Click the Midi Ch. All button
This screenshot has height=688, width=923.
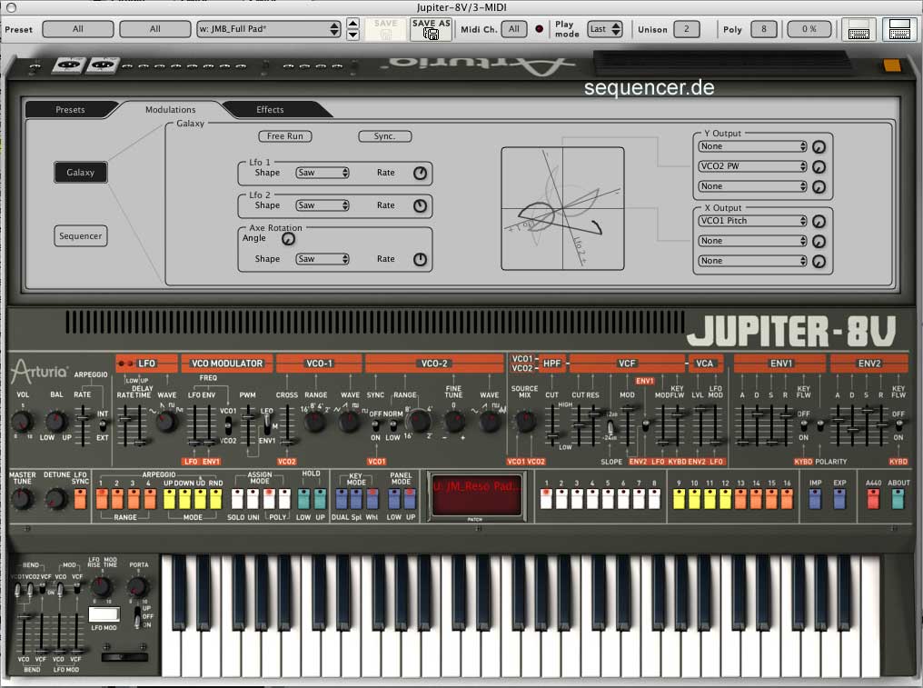pos(514,29)
